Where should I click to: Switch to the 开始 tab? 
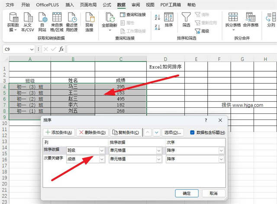26,5
